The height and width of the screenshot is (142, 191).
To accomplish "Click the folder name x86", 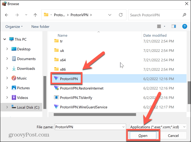I will pyautogui.click(x=63, y=69).
